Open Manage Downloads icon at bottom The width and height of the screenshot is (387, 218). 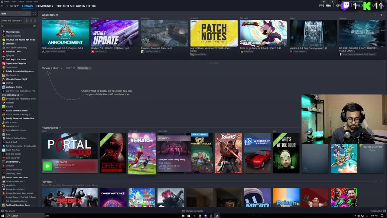pyautogui.click(x=183, y=211)
